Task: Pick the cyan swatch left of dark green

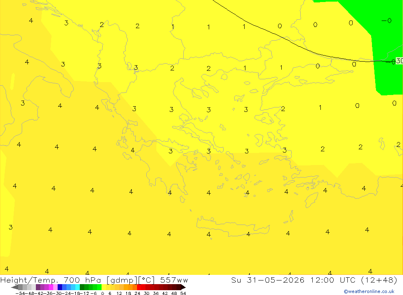Action: tap(77, 287)
